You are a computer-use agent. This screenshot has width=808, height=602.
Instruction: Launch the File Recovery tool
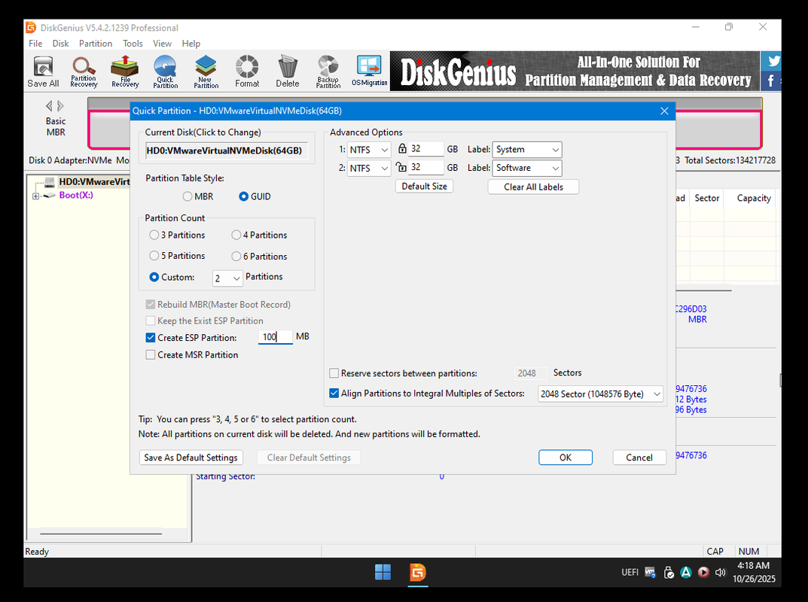coord(125,71)
